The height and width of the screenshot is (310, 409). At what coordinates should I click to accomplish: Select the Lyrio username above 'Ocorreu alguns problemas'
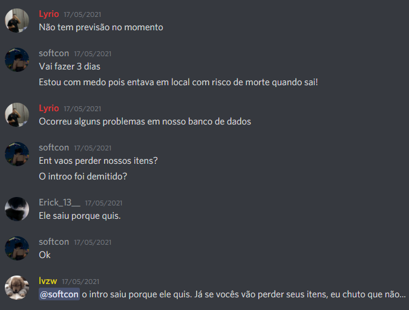(x=49, y=108)
